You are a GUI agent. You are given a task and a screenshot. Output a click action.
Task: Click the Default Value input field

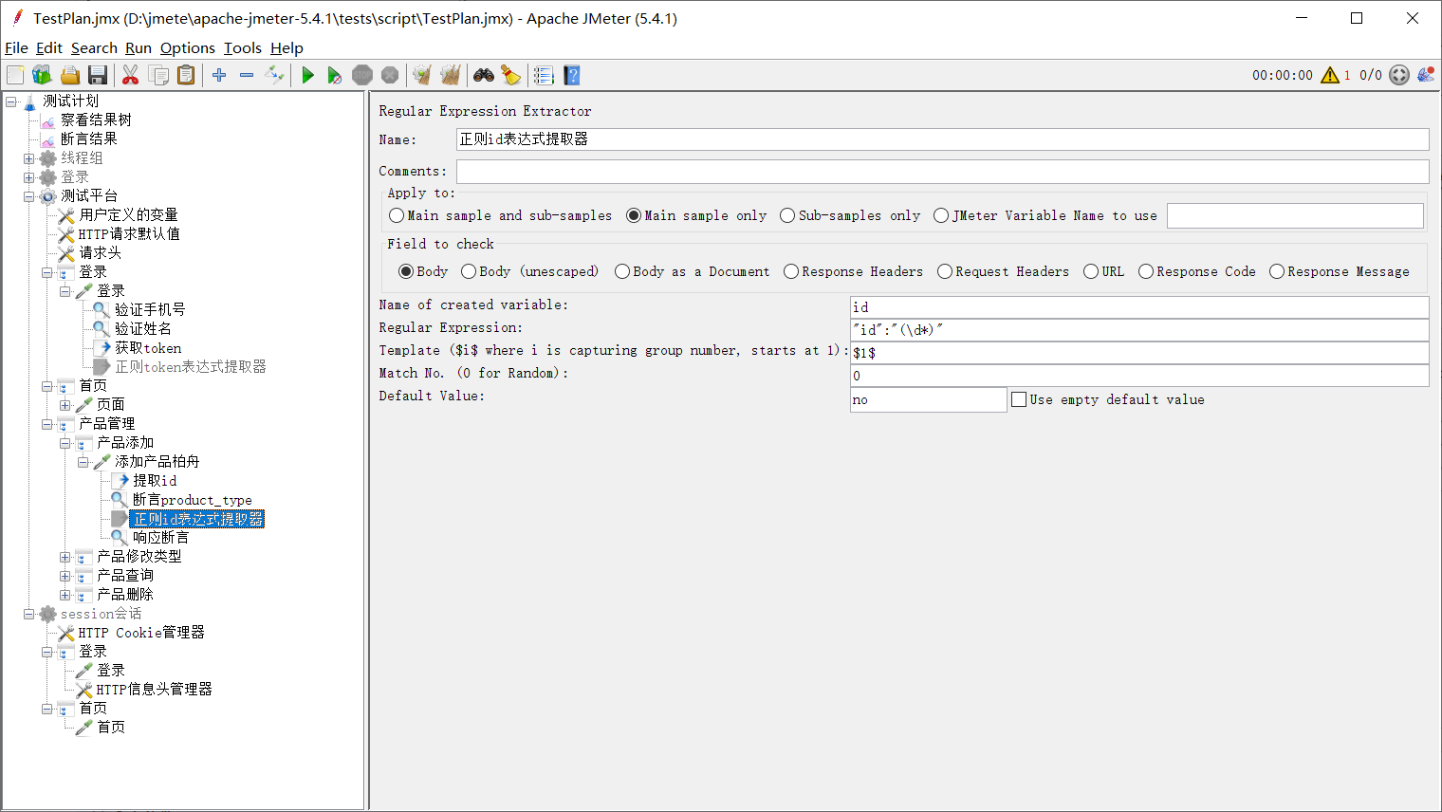(x=928, y=399)
